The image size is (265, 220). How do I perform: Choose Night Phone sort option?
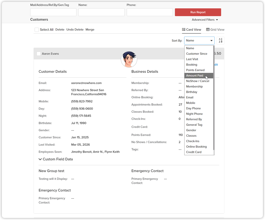(199, 114)
